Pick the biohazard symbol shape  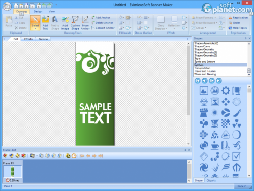pyautogui.click(x=204, y=102)
